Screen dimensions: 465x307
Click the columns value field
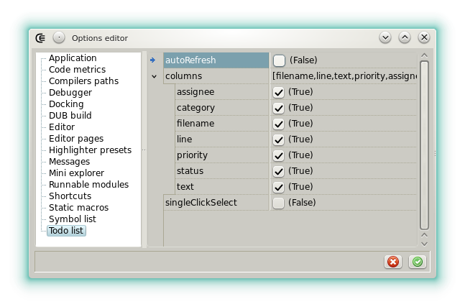[344, 76]
